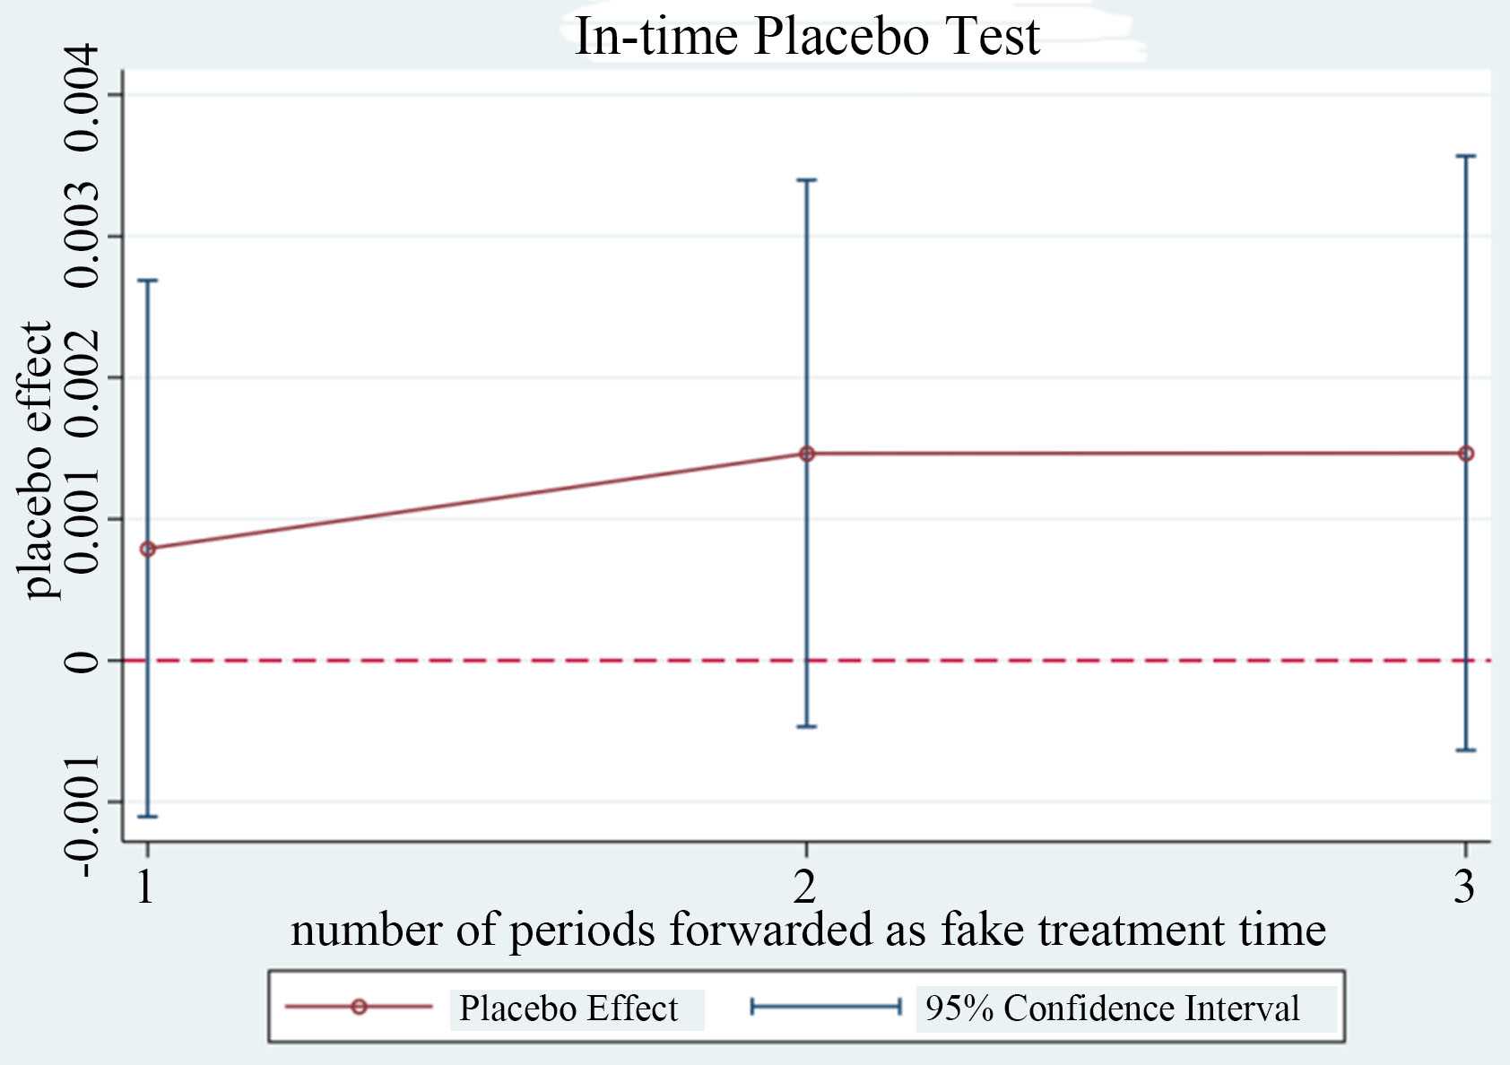The height and width of the screenshot is (1065, 1510).
Task: Click the "placebo effect" y-axis title
Action: [x=38, y=460]
